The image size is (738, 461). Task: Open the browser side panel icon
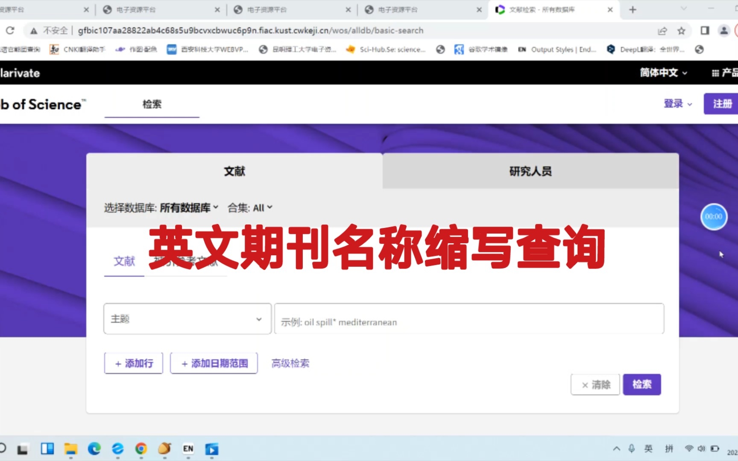(705, 30)
